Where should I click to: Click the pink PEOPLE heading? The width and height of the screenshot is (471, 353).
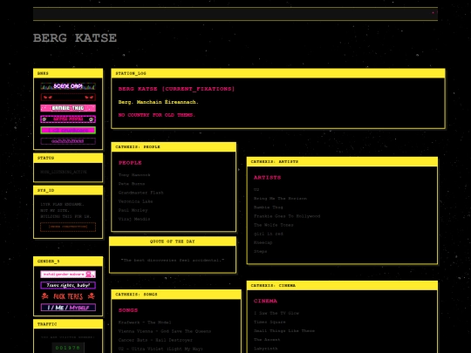pos(130,163)
